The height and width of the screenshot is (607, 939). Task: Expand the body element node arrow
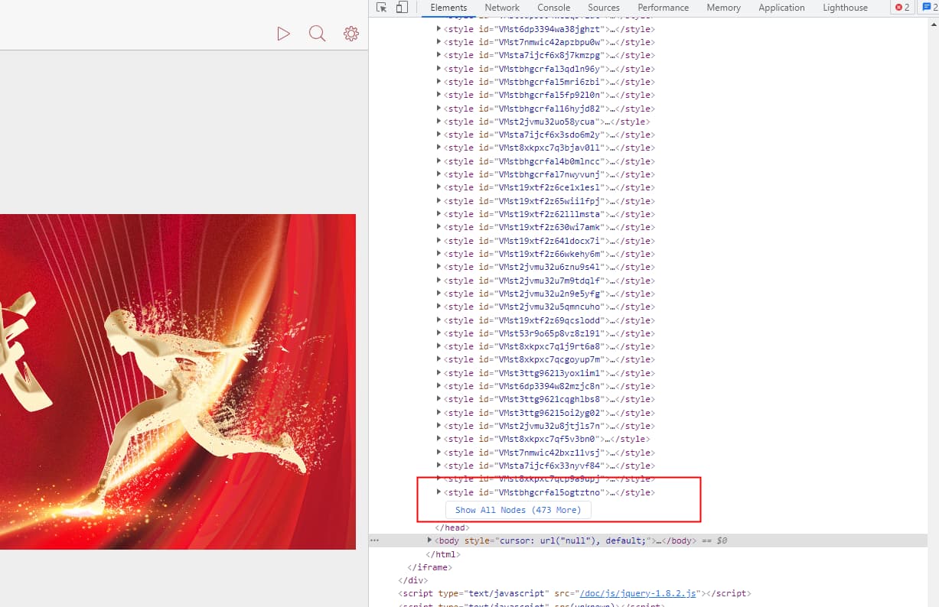tap(429, 540)
